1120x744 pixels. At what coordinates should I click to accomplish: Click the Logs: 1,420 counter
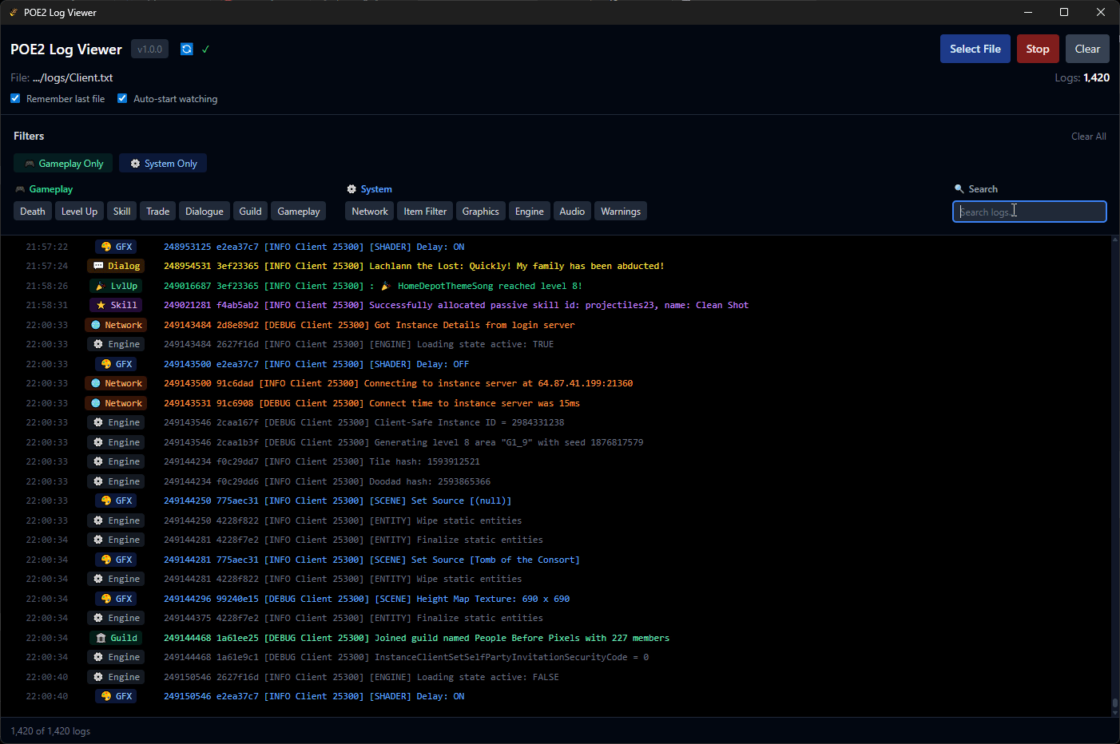pos(1082,77)
